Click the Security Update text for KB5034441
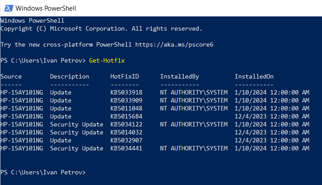322x185 pixels. pyautogui.click(x=77, y=148)
